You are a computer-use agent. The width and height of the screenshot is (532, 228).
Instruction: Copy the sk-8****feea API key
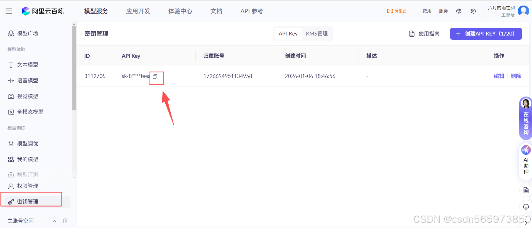pyautogui.click(x=155, y=77)
